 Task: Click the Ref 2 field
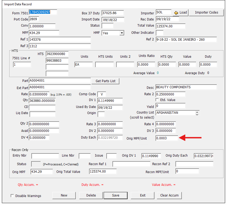pyautogui.click(x=186, y=40)
